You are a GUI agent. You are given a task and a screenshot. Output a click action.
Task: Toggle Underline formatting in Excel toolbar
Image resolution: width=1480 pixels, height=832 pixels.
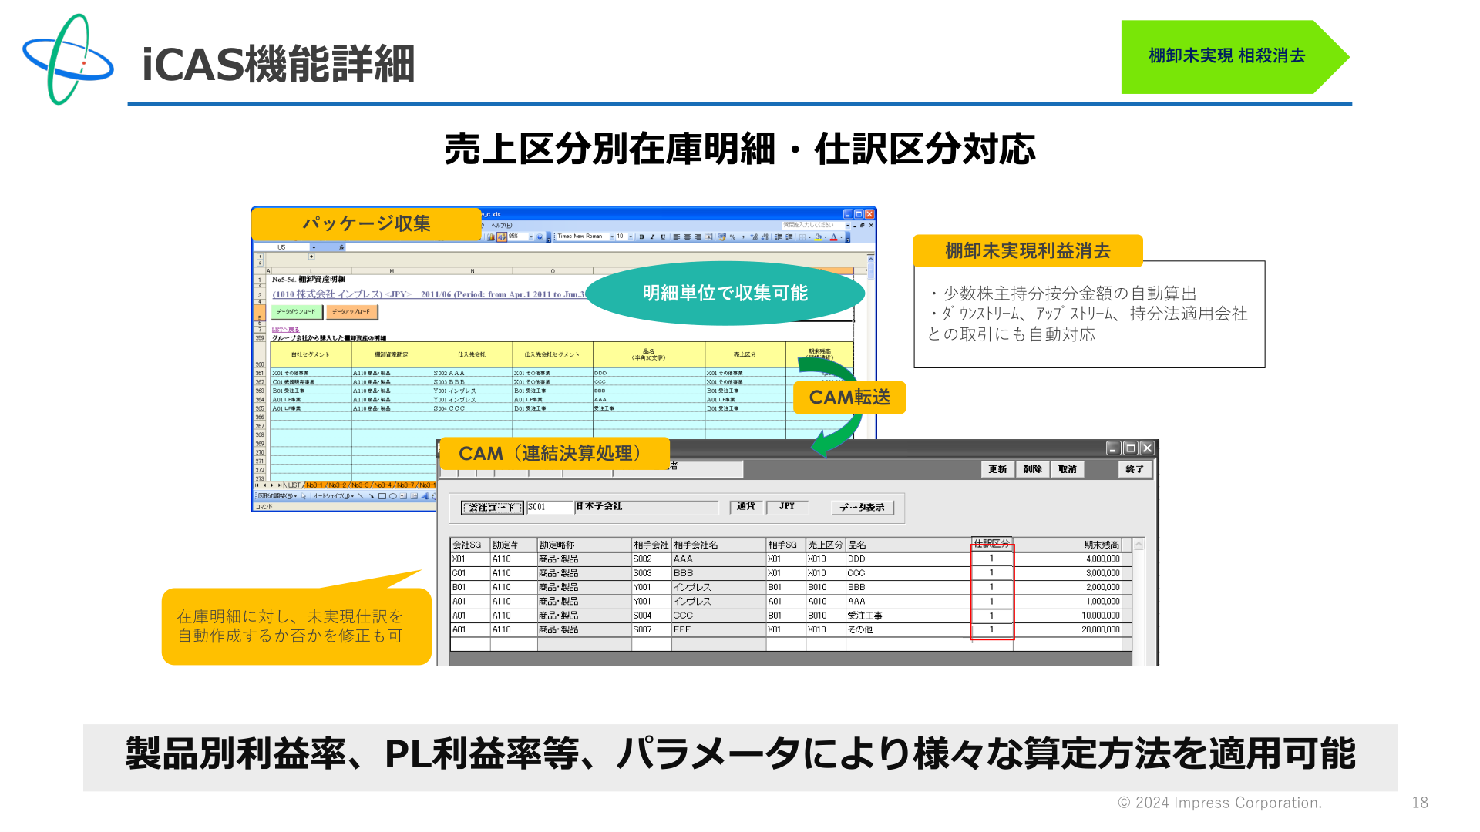(x=663, y=237)
